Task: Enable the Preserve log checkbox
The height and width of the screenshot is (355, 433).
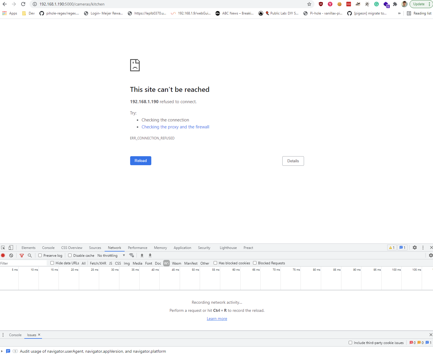Action: [x=40, y=255]
